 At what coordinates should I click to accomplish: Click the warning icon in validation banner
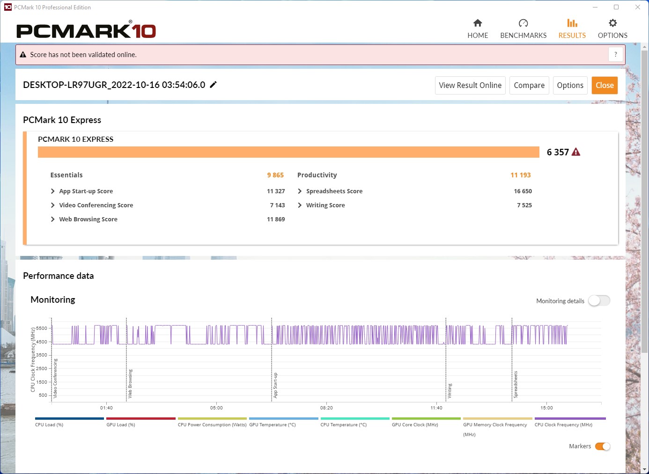23,55
